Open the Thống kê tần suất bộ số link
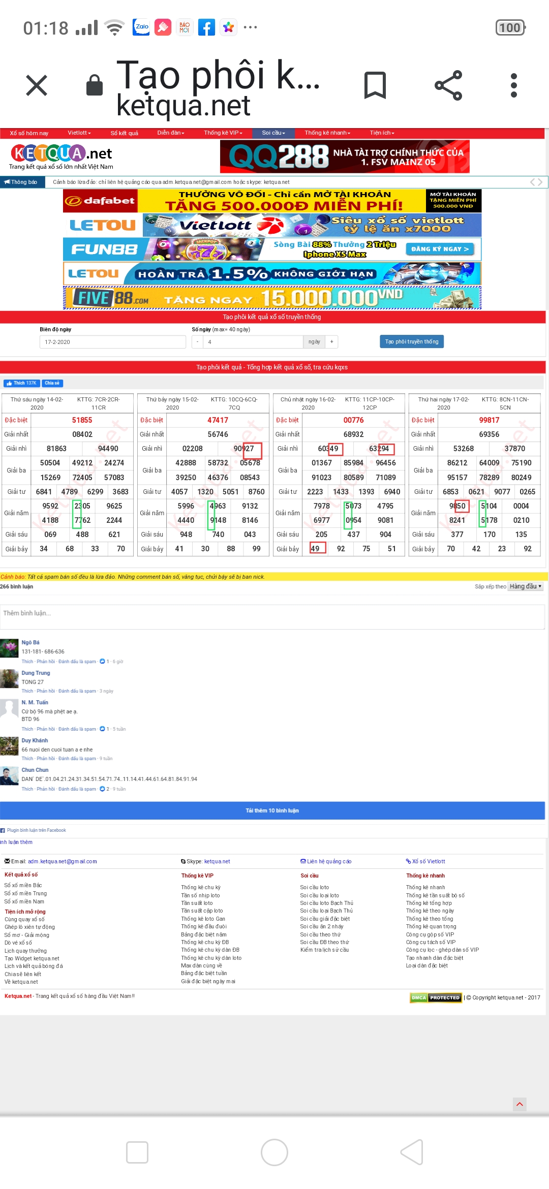Screen dimensions: 549x1189 click(x=435, y=895)
